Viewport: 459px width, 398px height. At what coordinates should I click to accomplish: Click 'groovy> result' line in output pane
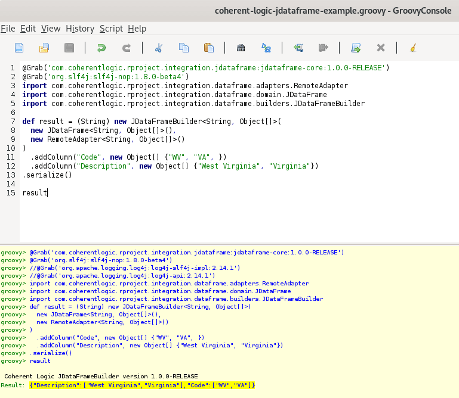[26, 361]
